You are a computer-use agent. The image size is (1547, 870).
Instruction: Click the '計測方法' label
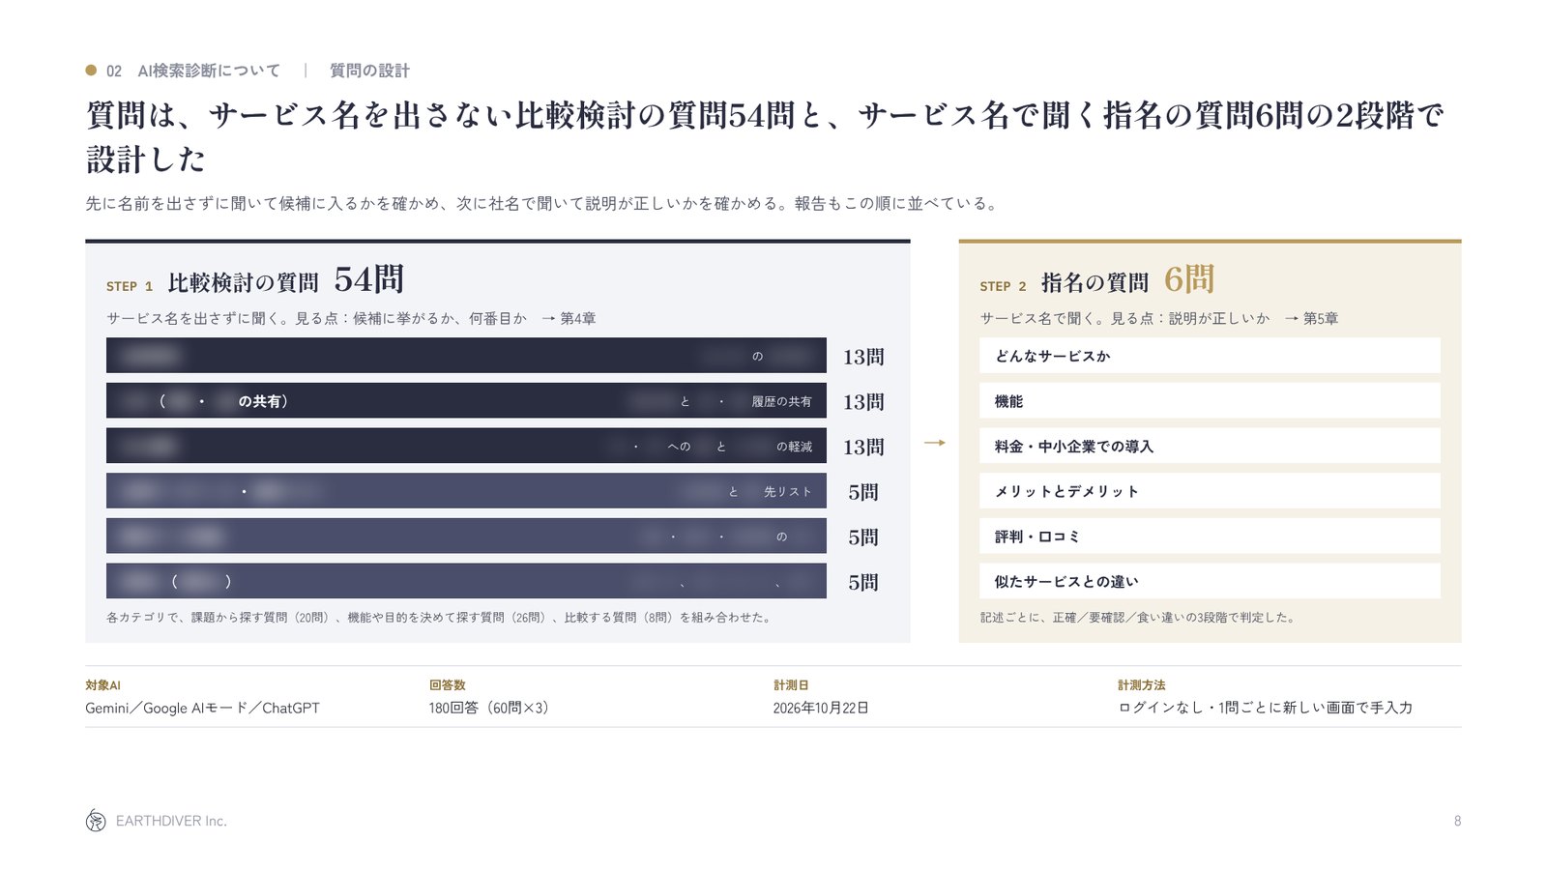[x=1142, y=684]
